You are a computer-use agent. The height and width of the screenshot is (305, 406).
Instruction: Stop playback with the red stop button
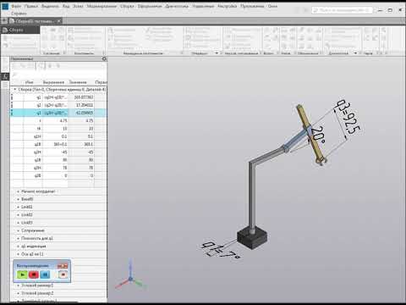34,274
